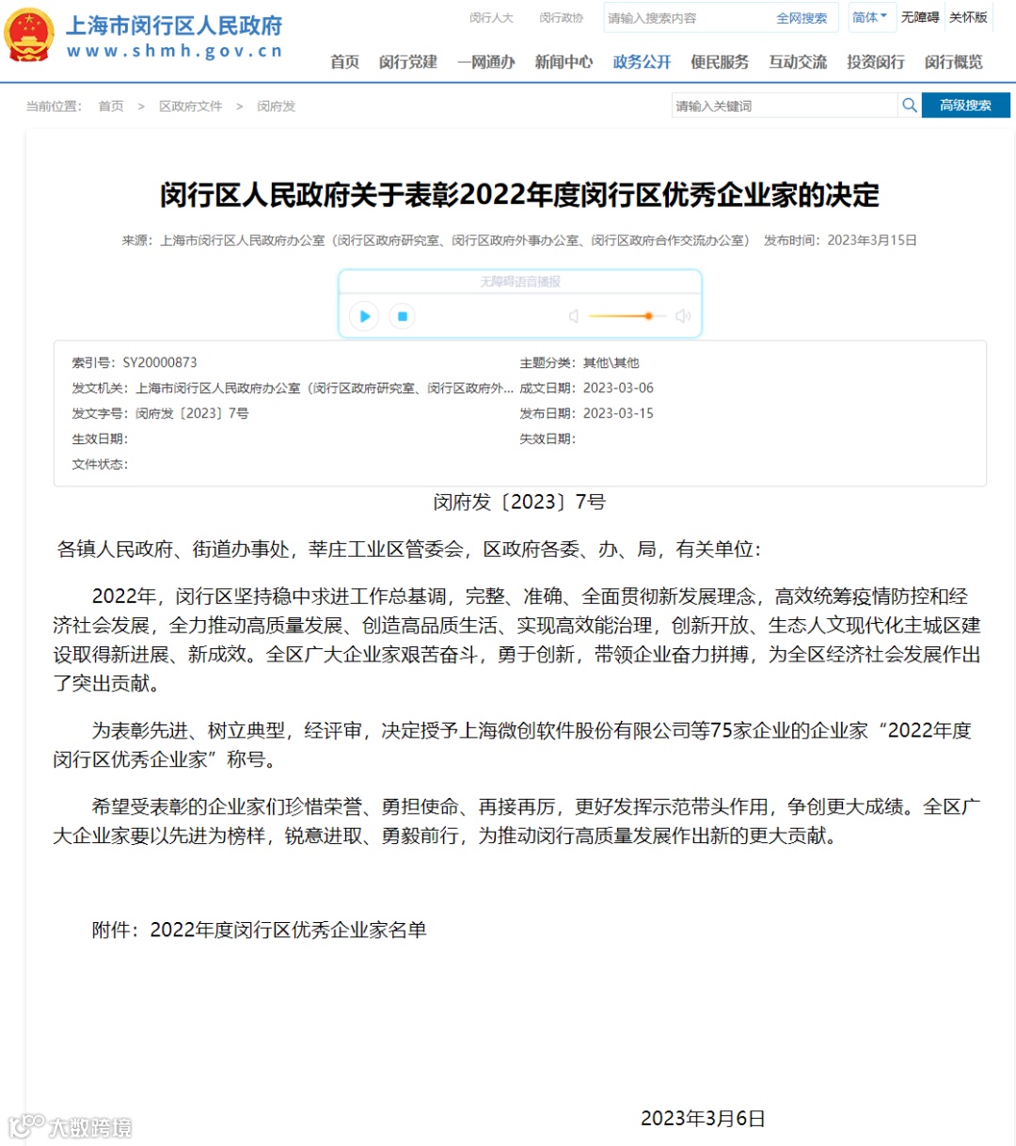Click the magnifier search icon
The height and width of the screenshot is (1146, 1016).
click(910, 105)
